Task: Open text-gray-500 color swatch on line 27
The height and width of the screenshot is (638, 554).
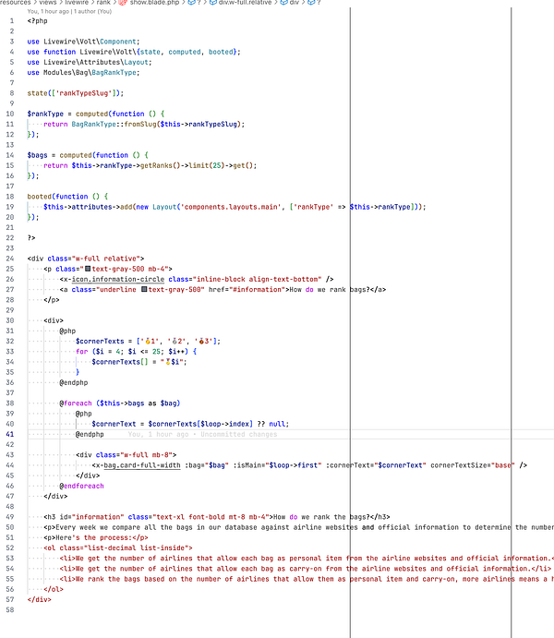Action: [144, 289]
